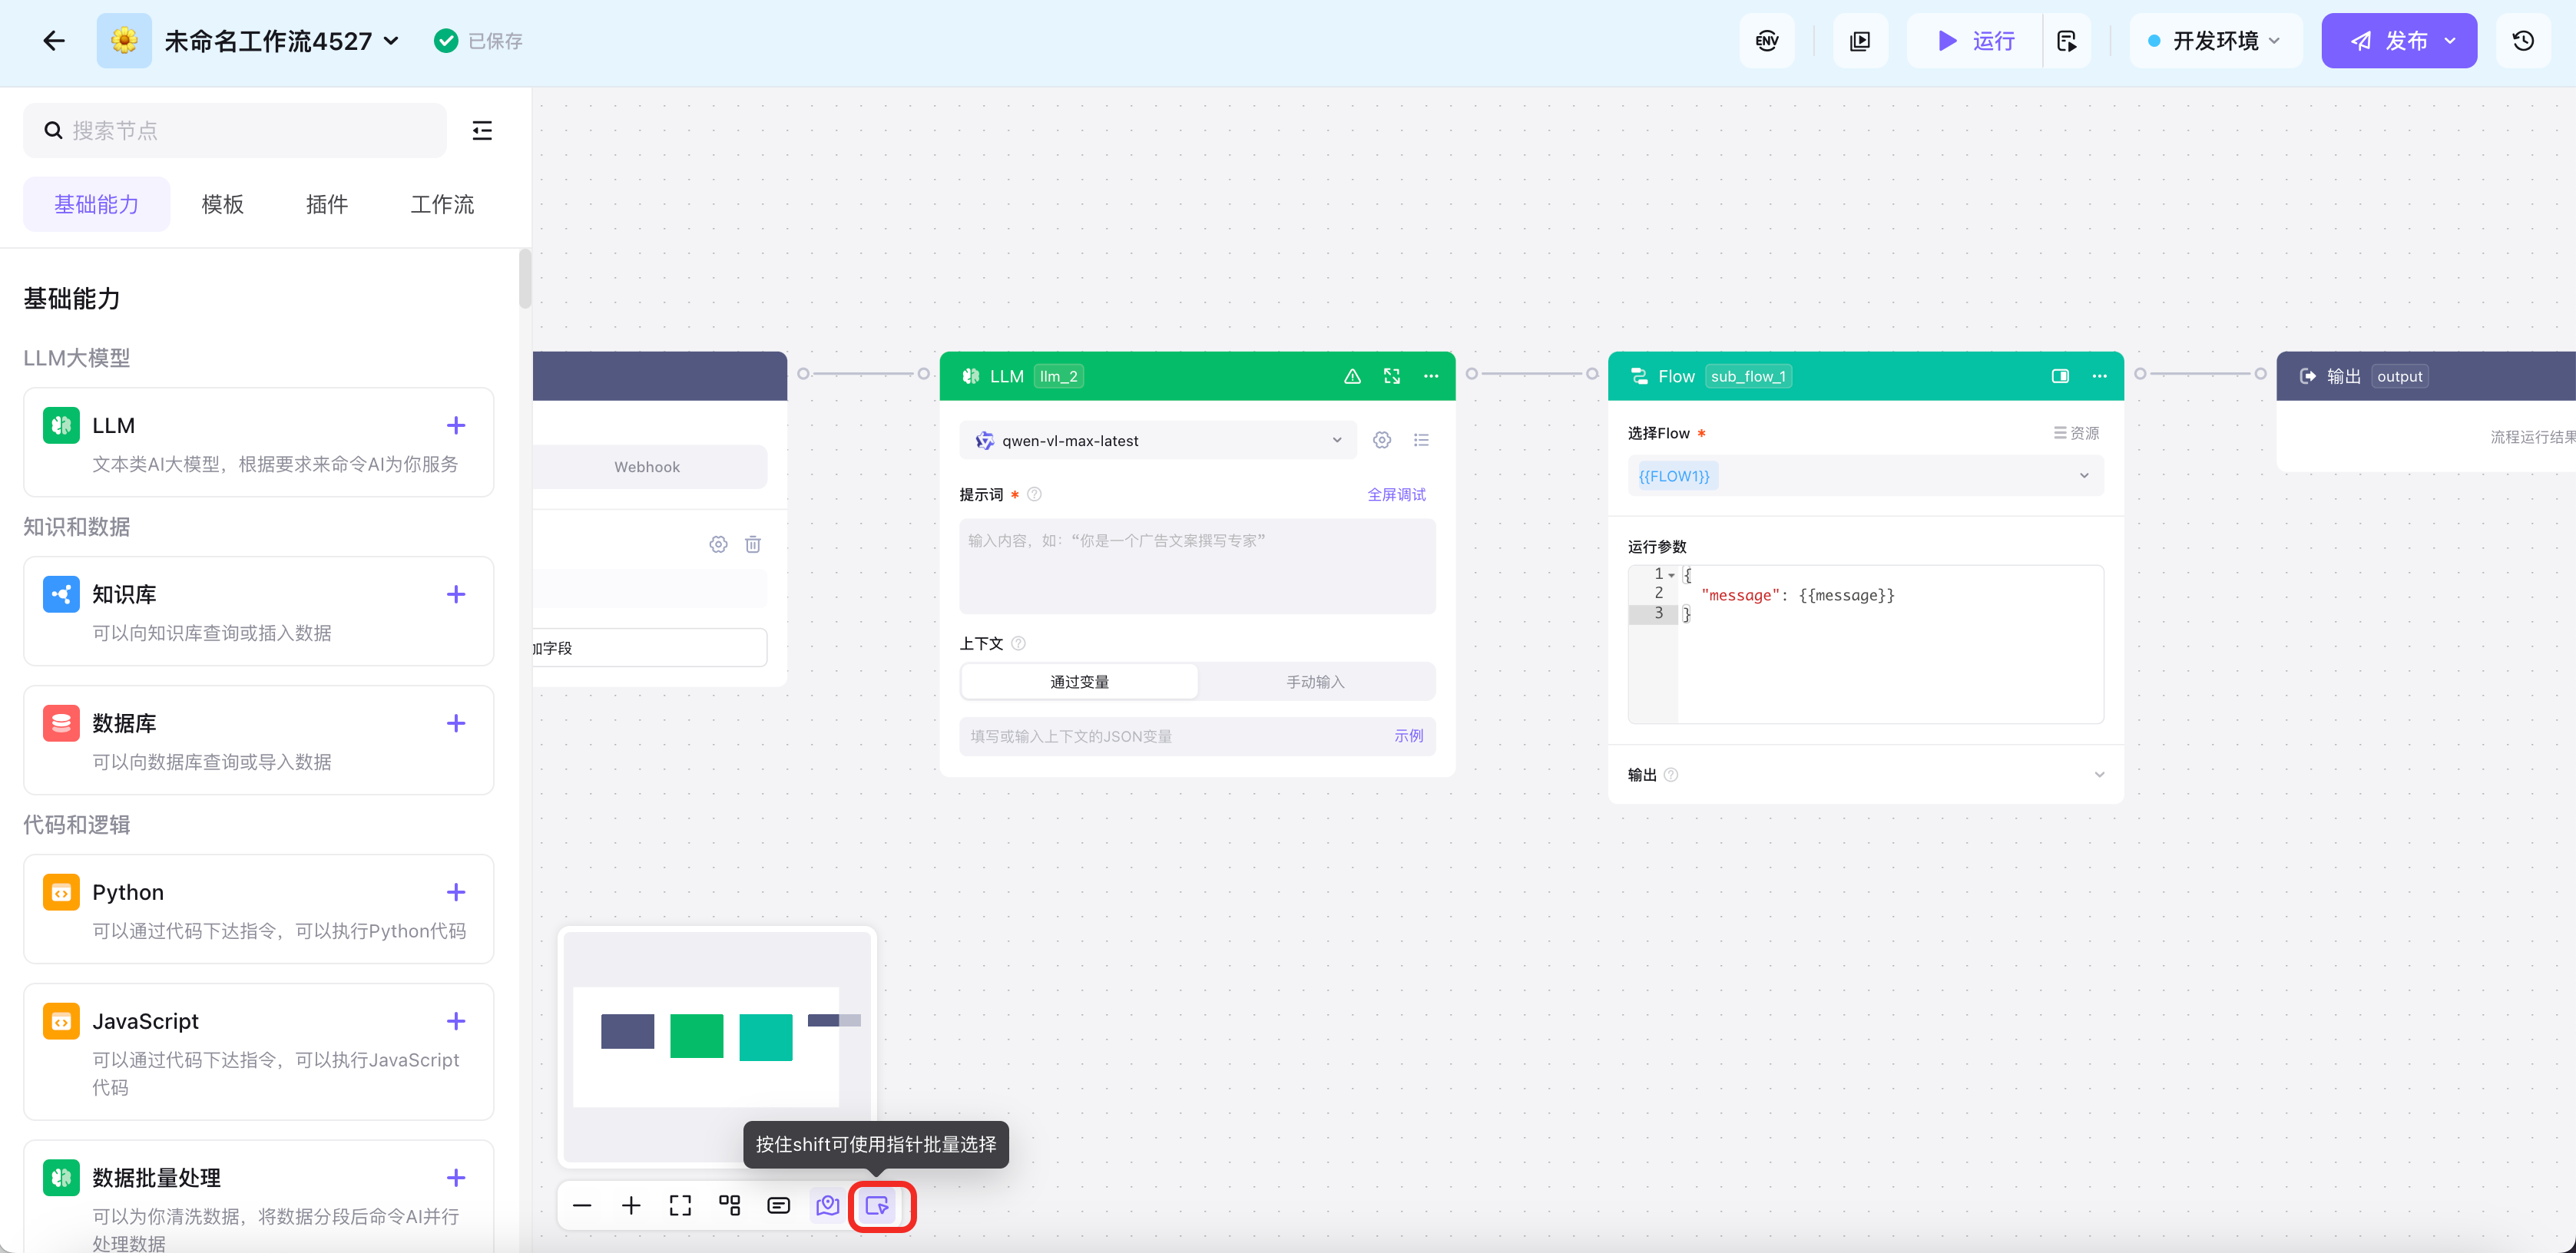This screenshot has width=2576, height=1253.
Task: Open the version history clock icon
Action: coord(2522,41)
